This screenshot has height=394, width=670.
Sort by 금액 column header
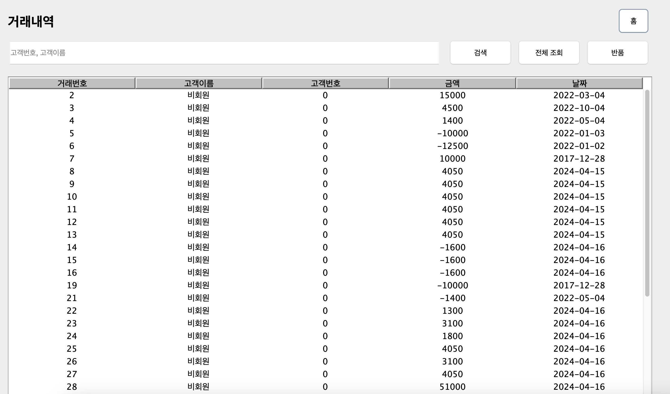(452, 83)
